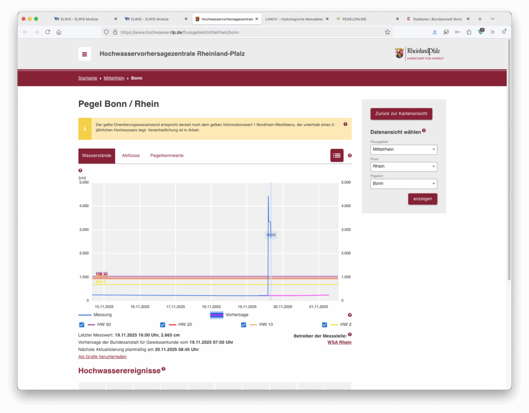529x413 pixels.
Task: Open the site hamburger menu
Action: tap(85, 54)
